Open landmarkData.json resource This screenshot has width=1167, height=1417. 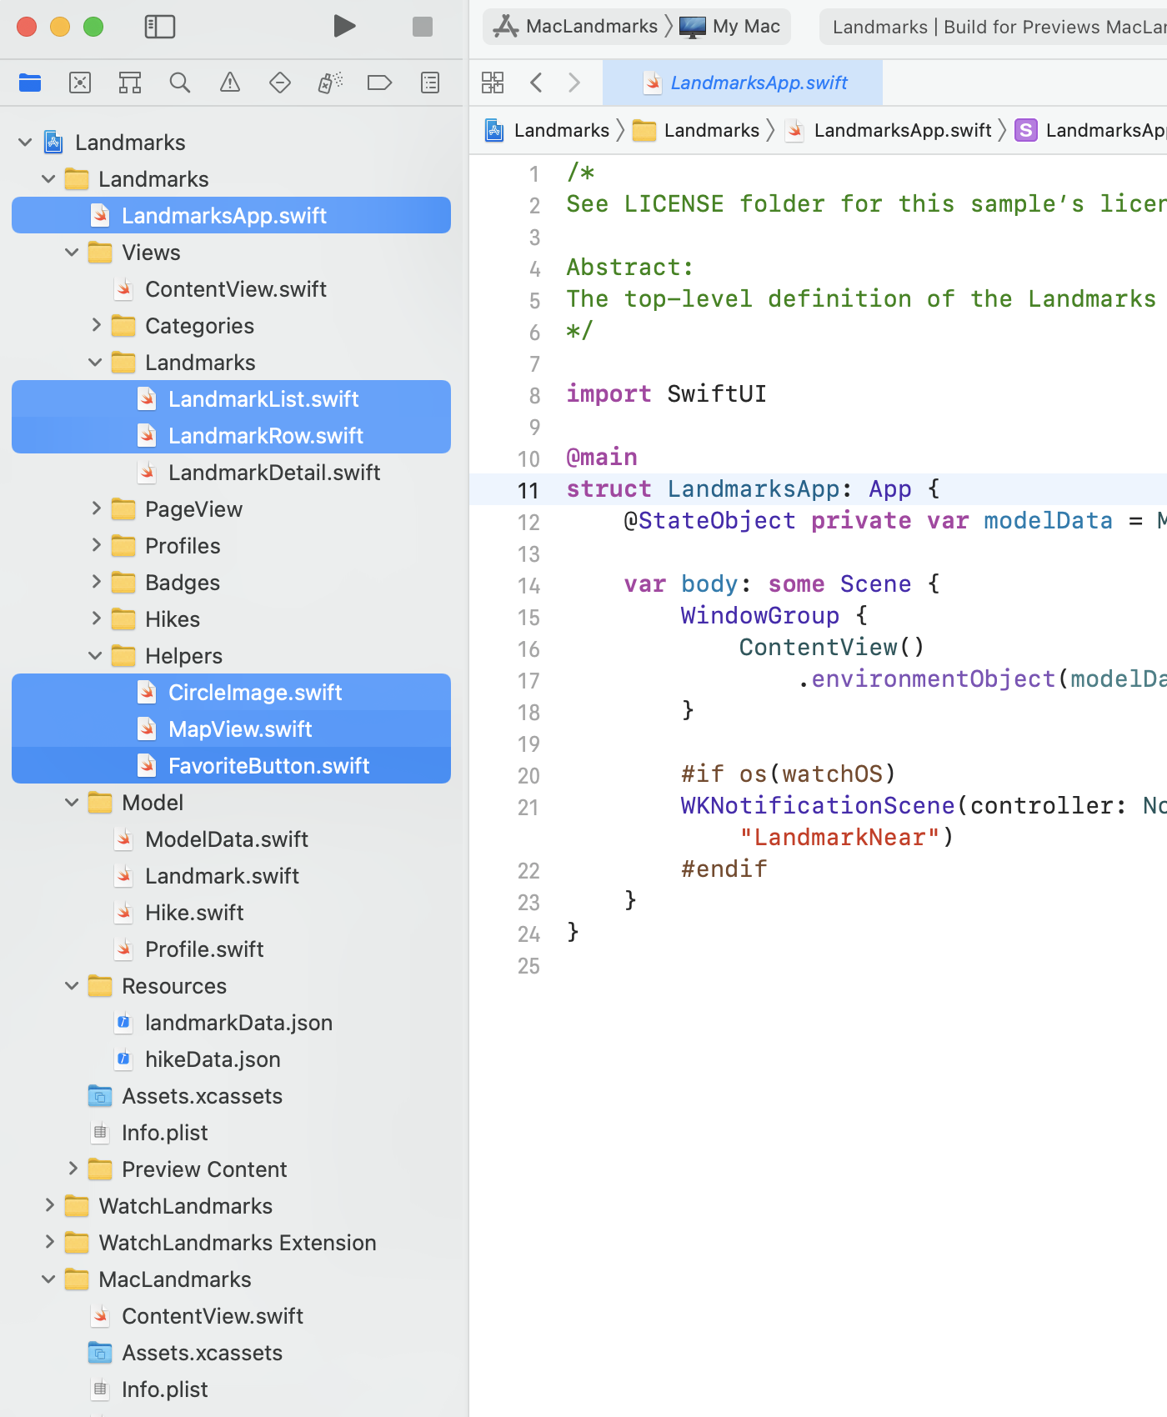pyautogui.click(x=231, y=1023)
